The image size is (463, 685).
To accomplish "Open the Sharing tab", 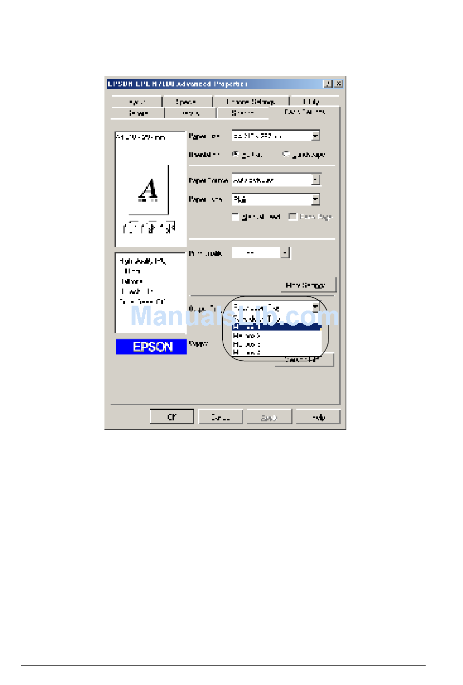I will [x=243, y=113].
